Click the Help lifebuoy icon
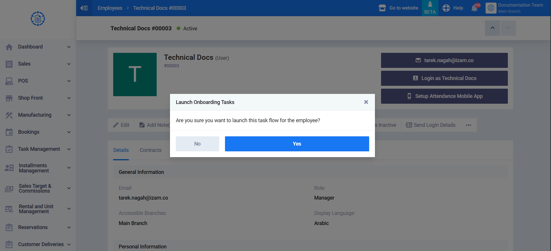551x251 pixels. [446, 8]
